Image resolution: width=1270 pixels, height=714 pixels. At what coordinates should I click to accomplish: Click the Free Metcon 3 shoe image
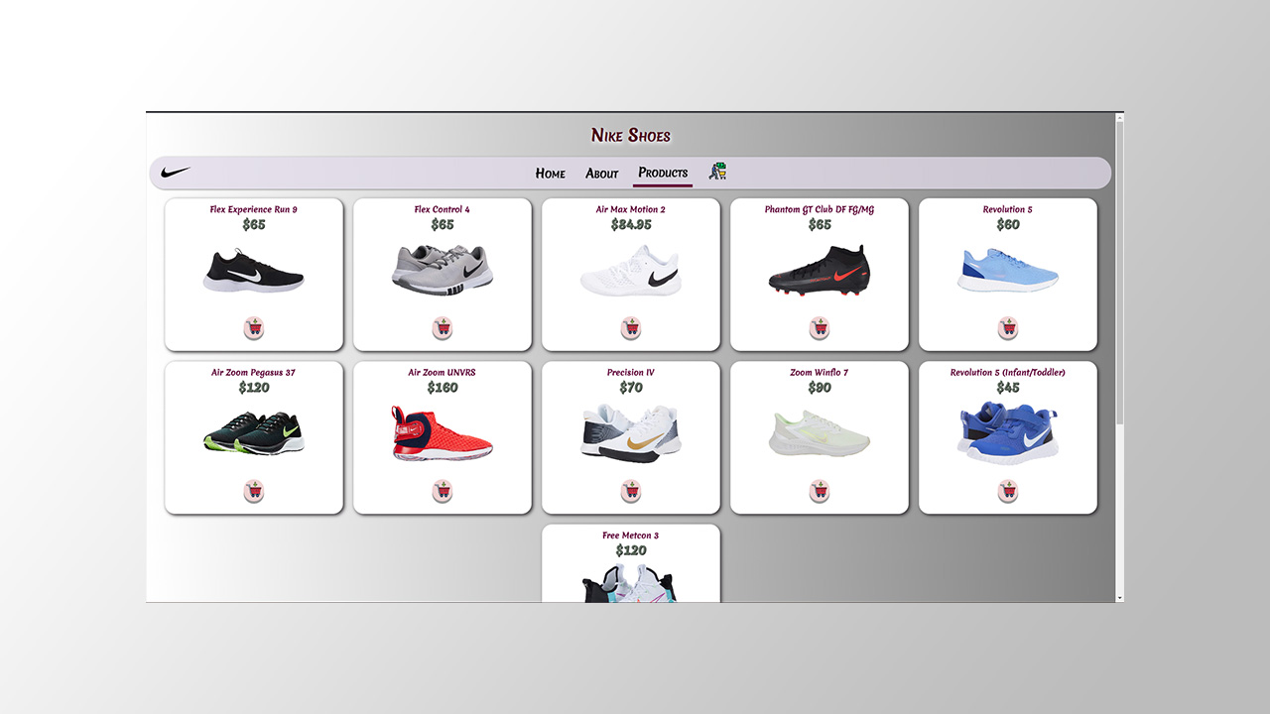click(x=631, y=583)
